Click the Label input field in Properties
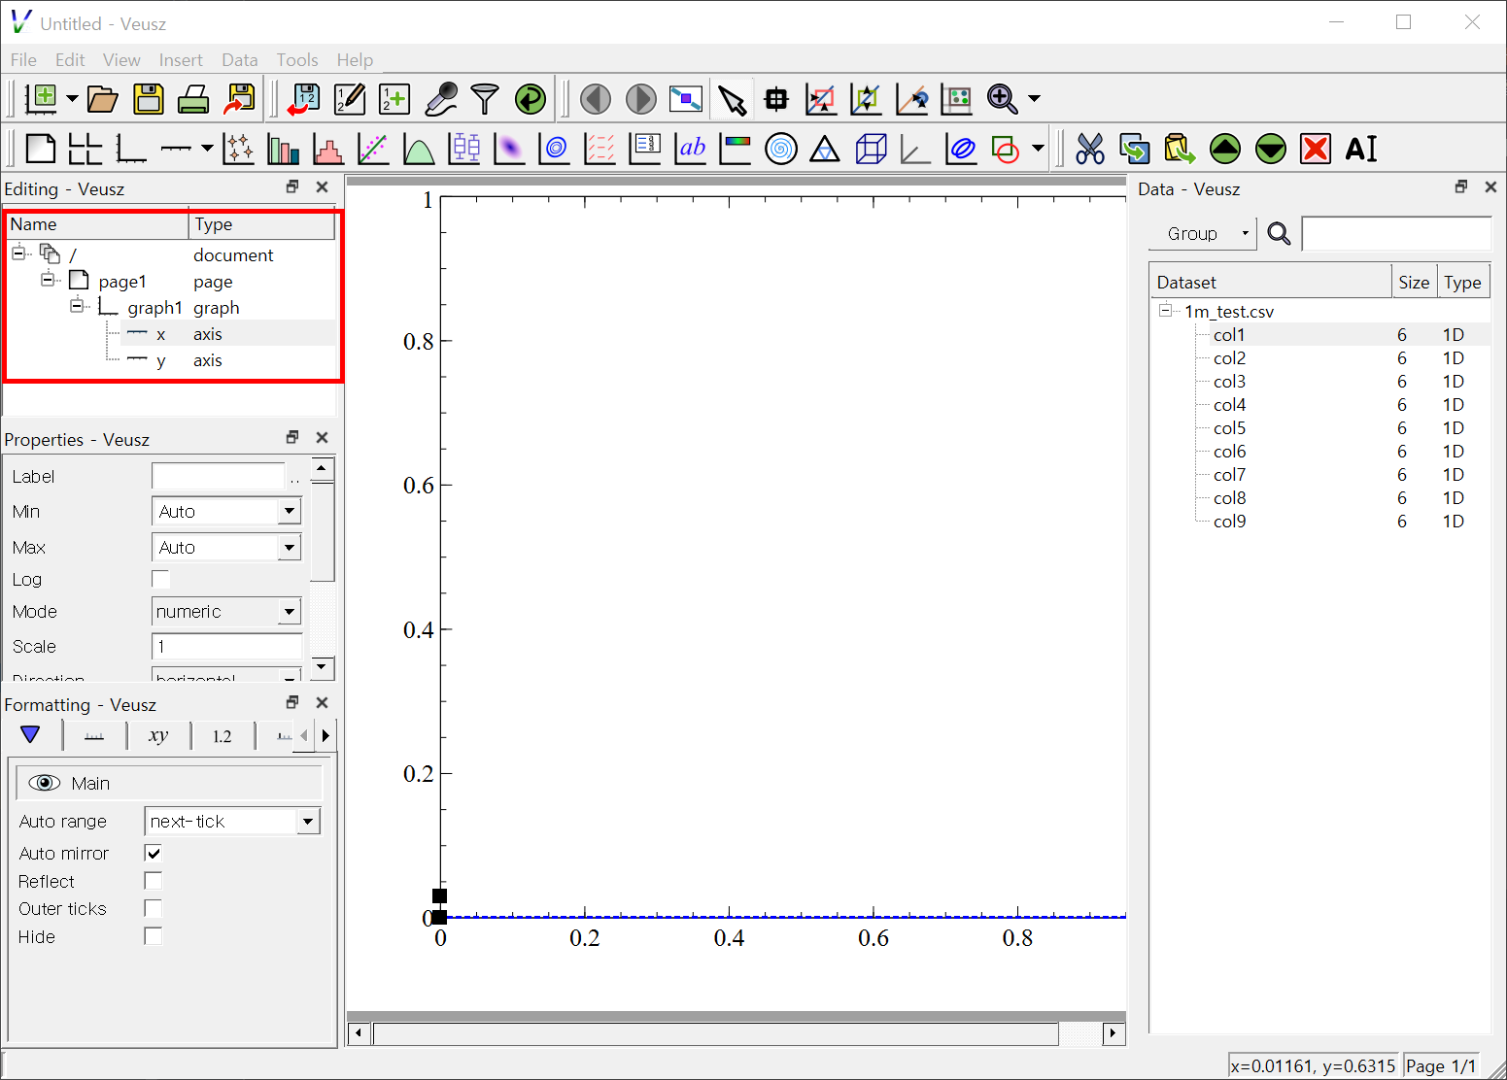Viewport: 1507px width, 1080px height. tap(219, 476)
